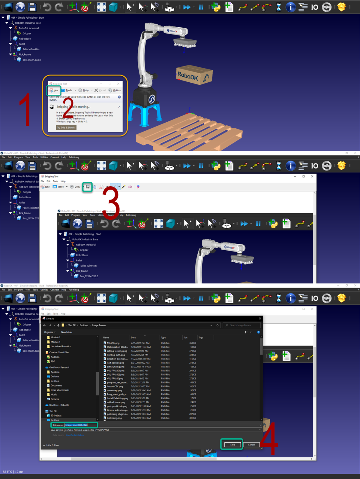Click the Back arrow in Save As dialog
The width and height of the screenshot is (360, 479).
pos(44,325)
